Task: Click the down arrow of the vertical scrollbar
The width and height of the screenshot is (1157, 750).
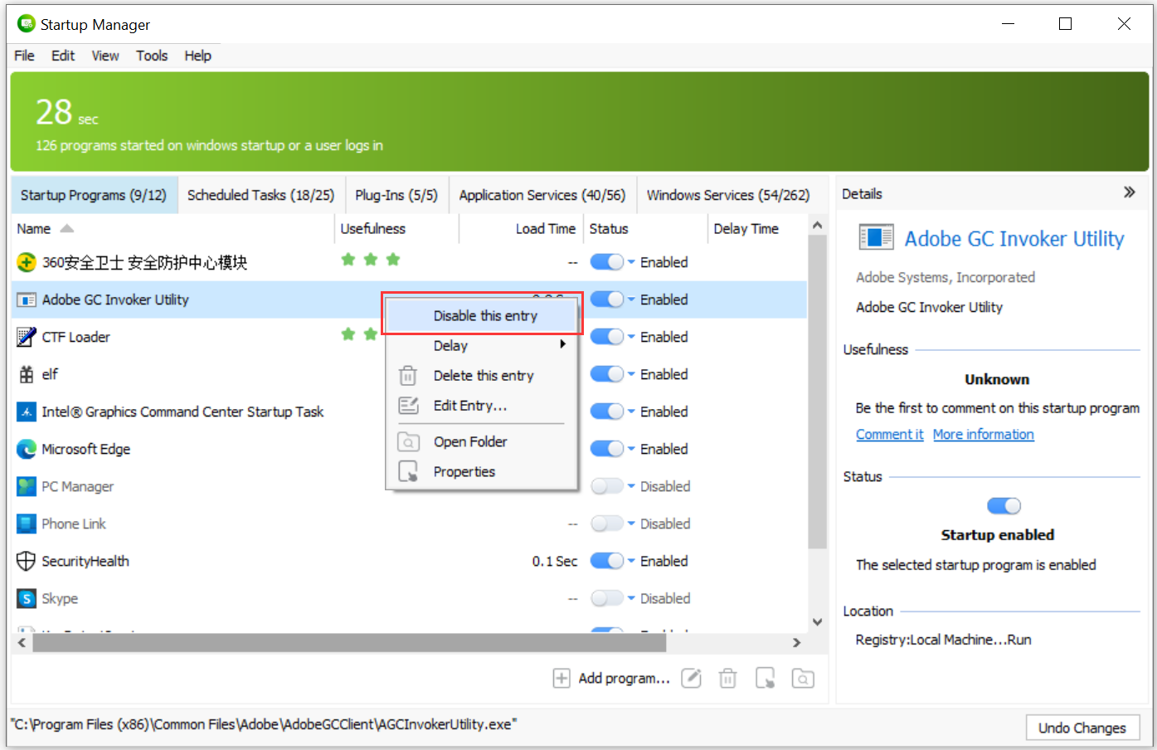Action: (x=818, y=621)
